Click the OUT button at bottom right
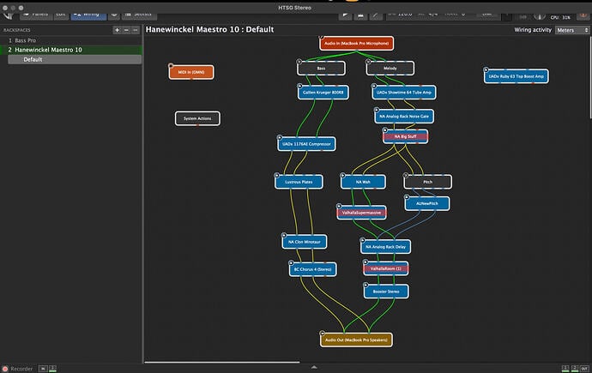592x373 pixels. pos(584,369)
